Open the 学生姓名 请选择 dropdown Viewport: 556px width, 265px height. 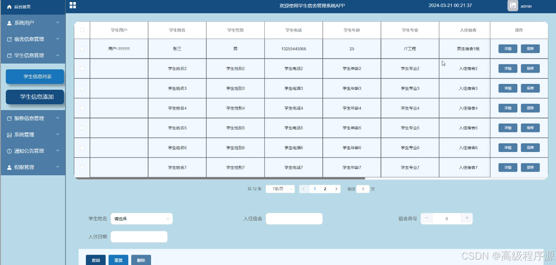click(141, 218)
